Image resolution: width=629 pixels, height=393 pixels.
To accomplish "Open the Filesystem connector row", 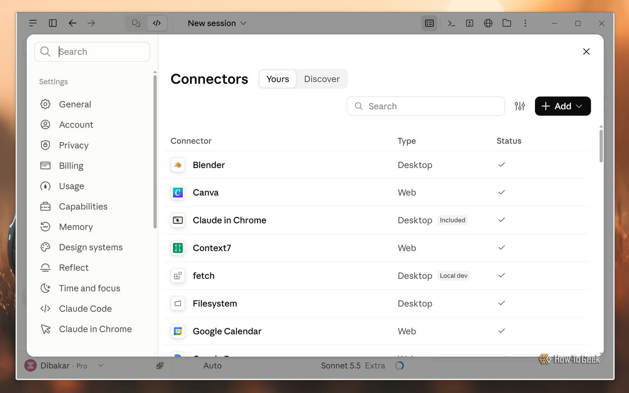I will coord(376,304).
